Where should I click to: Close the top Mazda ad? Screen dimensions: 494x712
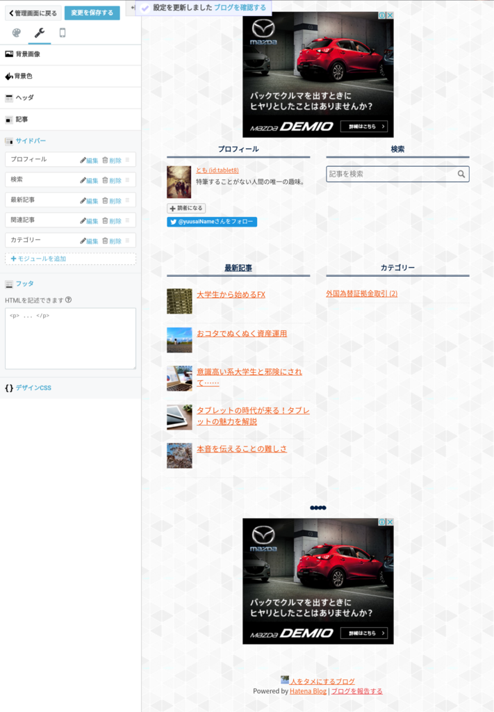point(390,15)
